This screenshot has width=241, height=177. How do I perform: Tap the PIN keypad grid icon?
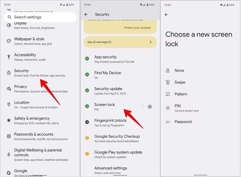point(168,108)
